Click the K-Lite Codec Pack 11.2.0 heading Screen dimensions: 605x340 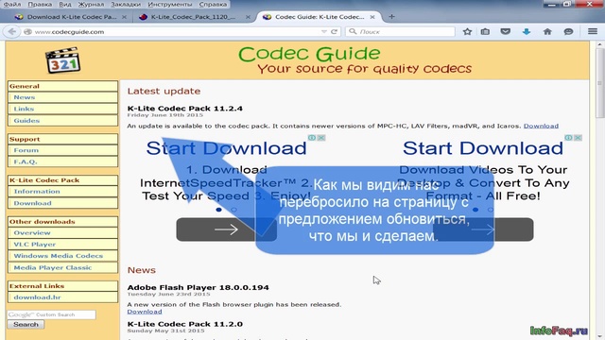[185, 324]
